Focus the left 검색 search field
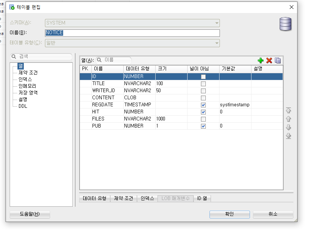This screenshot has height=232, width=312. (x=41, y=57)
